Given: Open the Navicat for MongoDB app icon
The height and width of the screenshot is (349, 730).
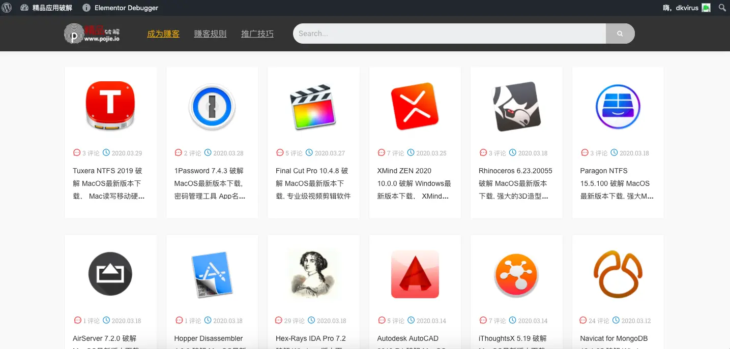Looking at the screenshot, I should (618, 274).
